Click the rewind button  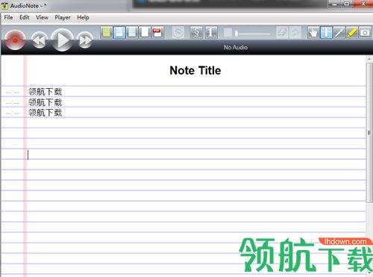pyautogui.click(x=39, y=40)
